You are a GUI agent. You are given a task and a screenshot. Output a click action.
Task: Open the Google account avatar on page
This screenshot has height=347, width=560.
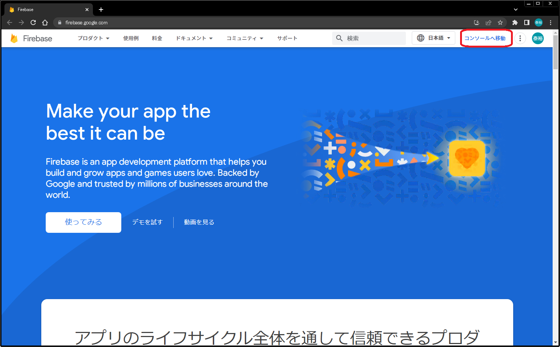point(538,38)
